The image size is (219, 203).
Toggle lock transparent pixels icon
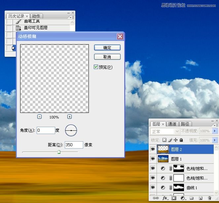(164, 140)
